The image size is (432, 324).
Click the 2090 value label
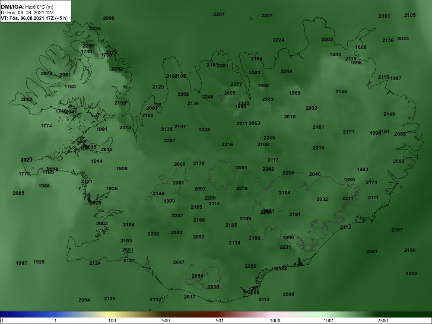point(289,294)
